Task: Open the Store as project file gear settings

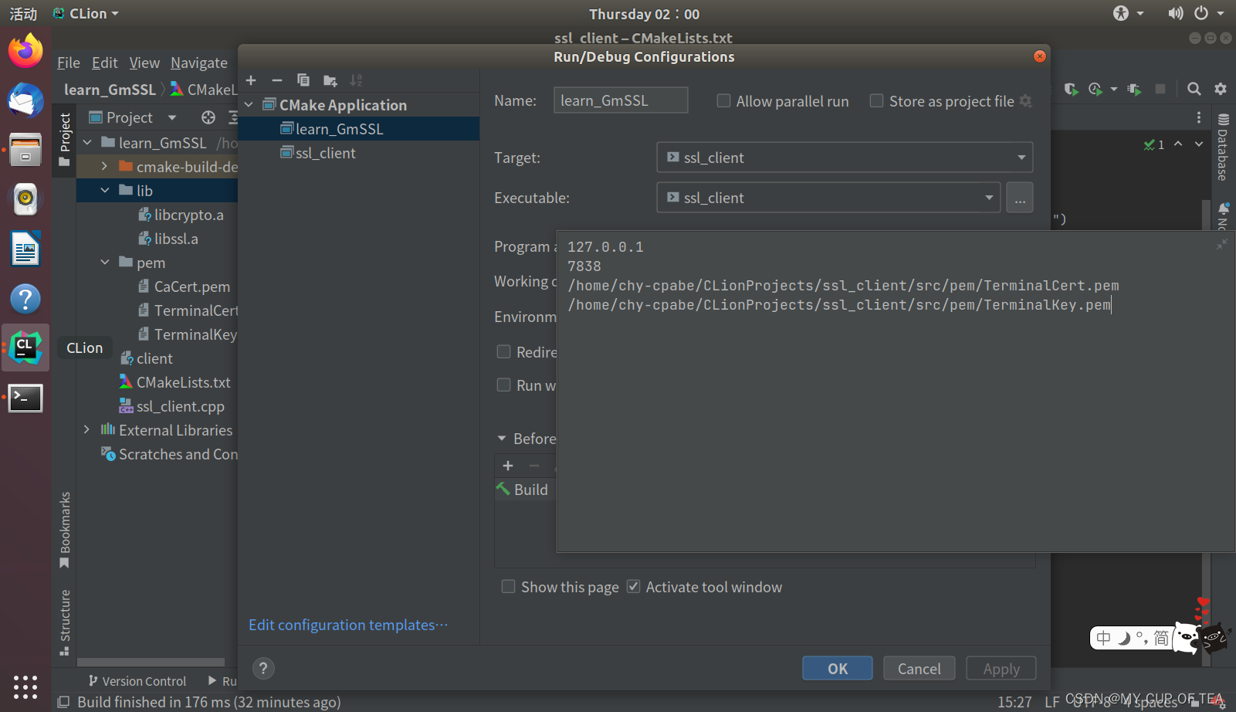Action: (1026, 101)
